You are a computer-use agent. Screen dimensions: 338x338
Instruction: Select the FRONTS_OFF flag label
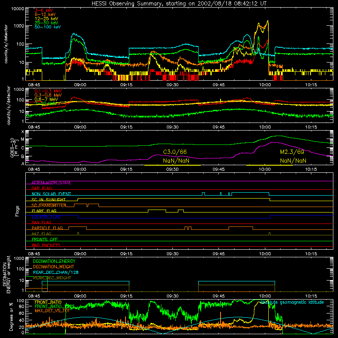point(45,240)
